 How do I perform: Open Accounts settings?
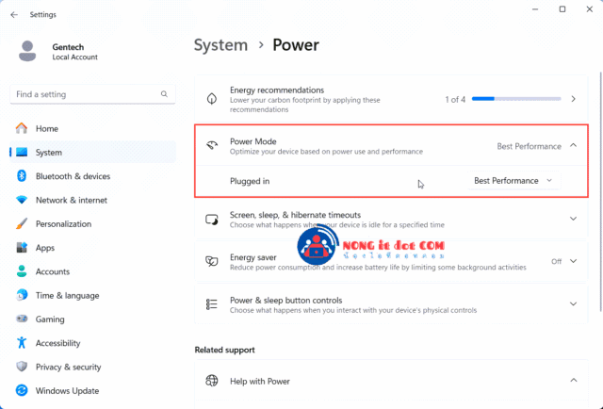[x=92, y=271]
